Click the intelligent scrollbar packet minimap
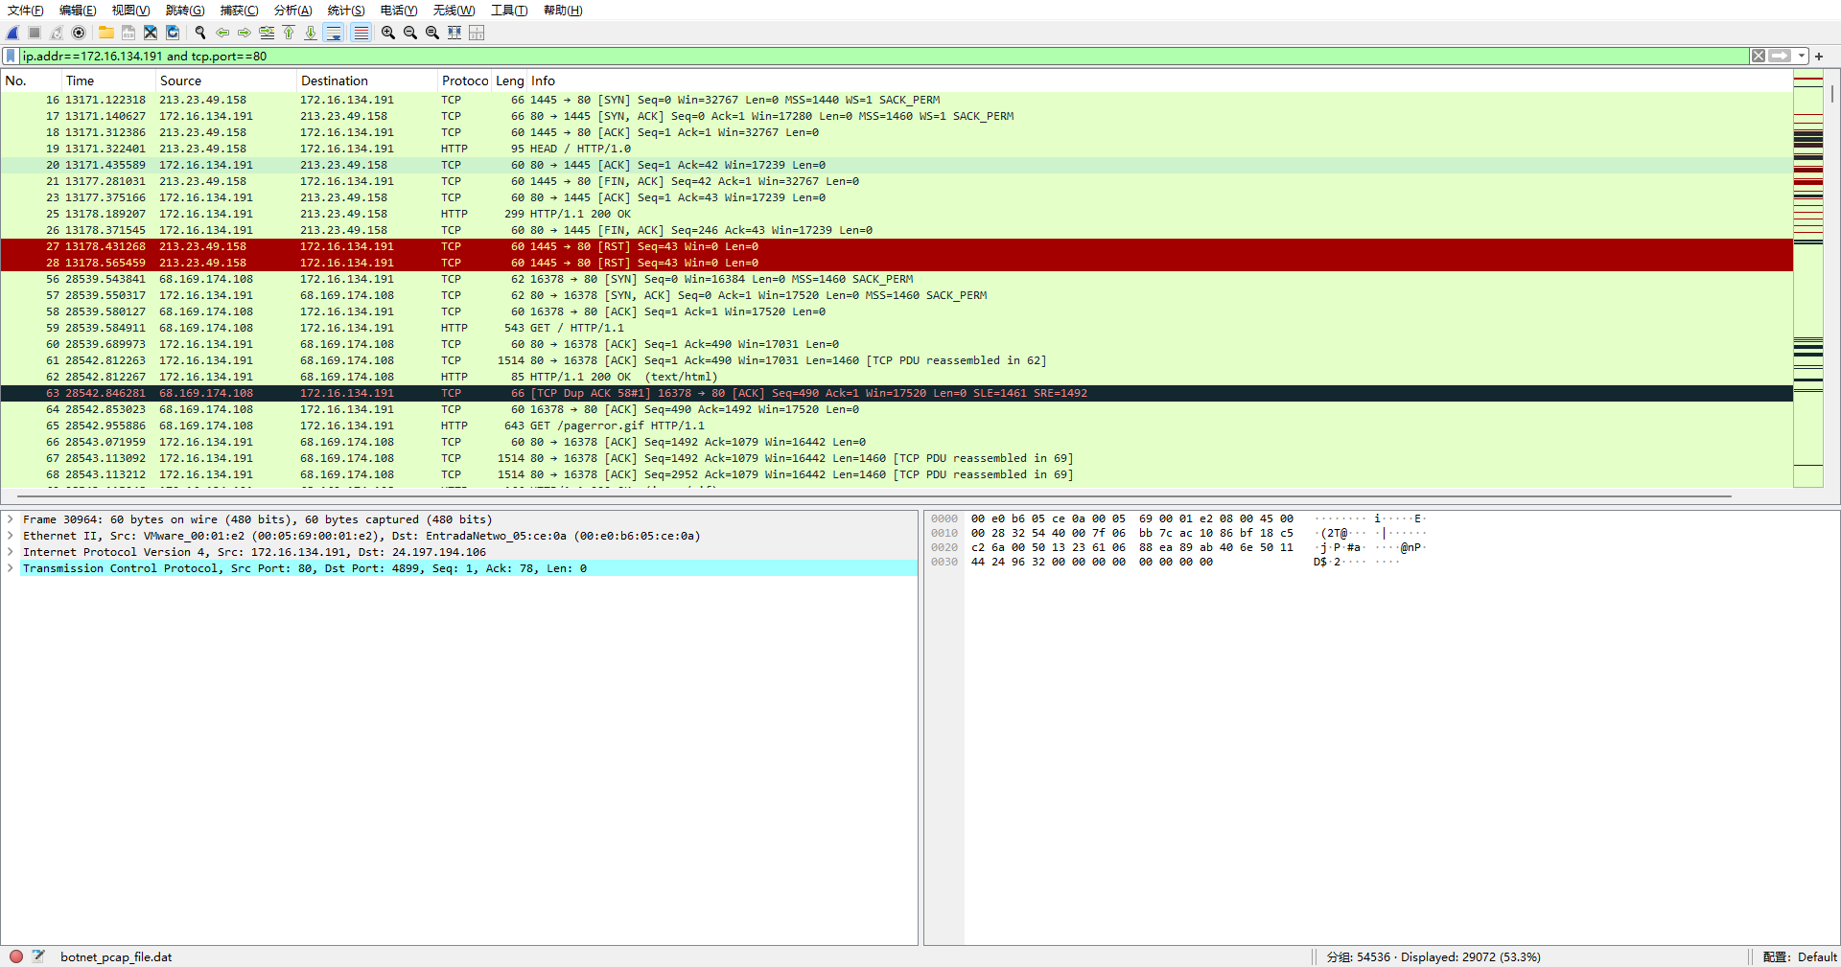Screen dimensions: 1841x967 [x=1807, y=280]
